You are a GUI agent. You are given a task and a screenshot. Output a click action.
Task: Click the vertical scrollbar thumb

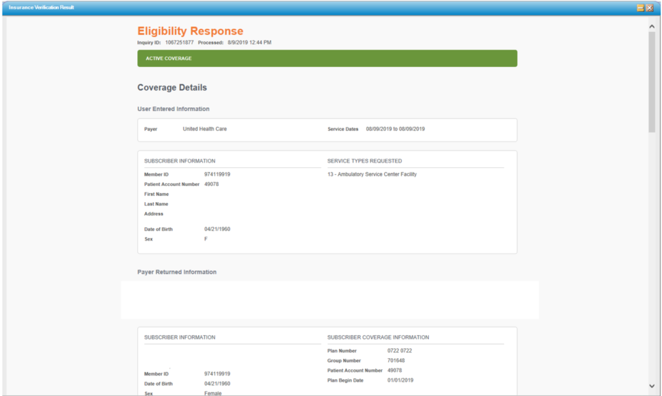(x=651, y=81)
